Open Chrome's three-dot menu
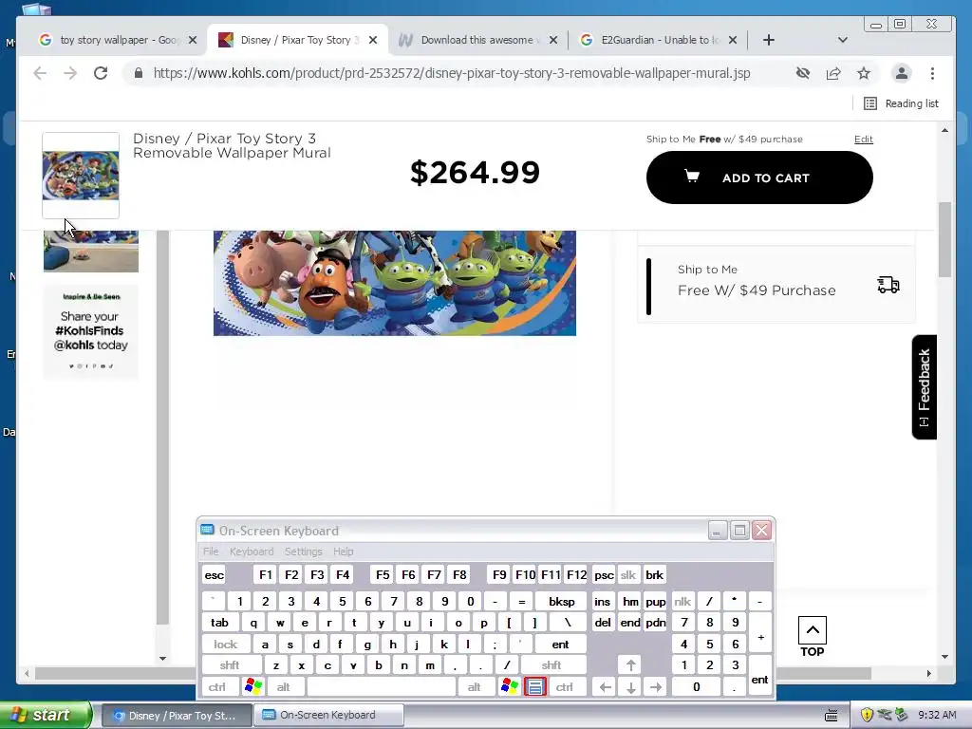Image resolution: width=972 pixels, height=729 pixels. [932, 73]
